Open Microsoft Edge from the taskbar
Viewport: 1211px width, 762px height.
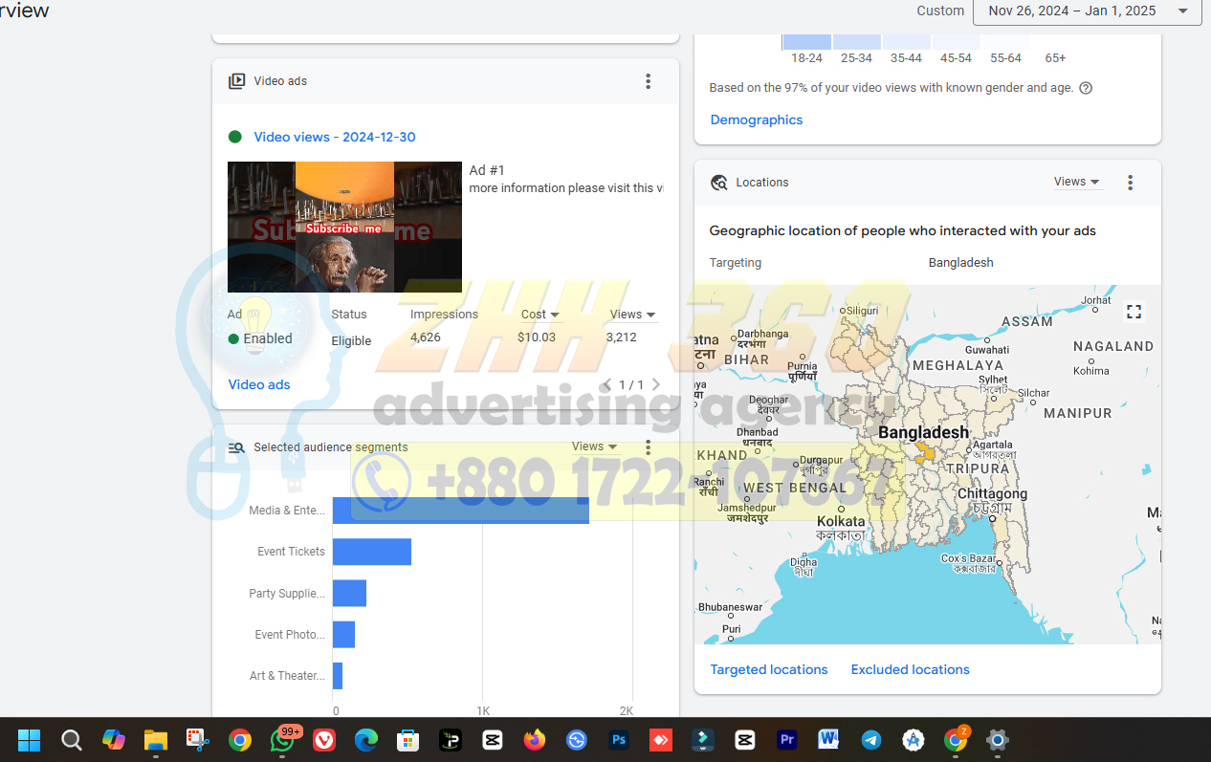coord(366,740)
